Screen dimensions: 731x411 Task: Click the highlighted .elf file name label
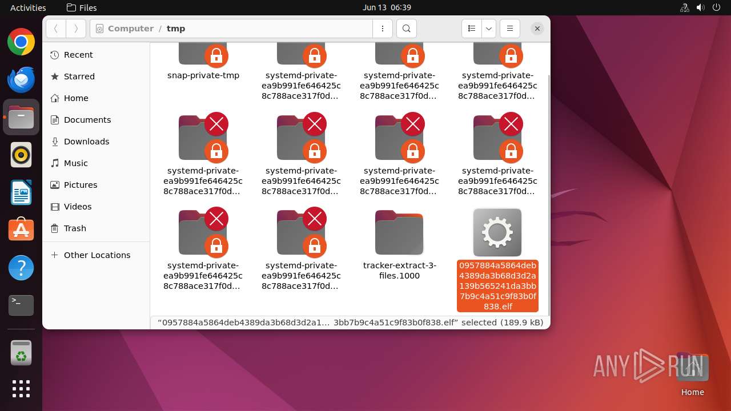point(497,286)
